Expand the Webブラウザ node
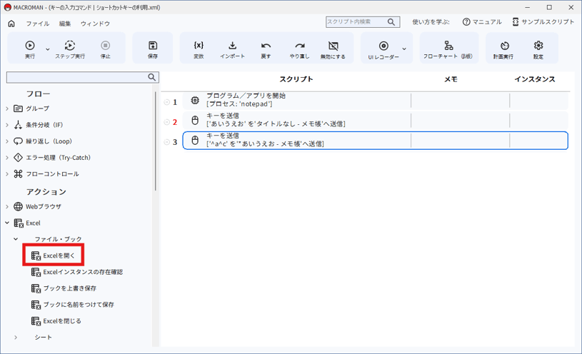The image size is (582, 354). point(7,206)
